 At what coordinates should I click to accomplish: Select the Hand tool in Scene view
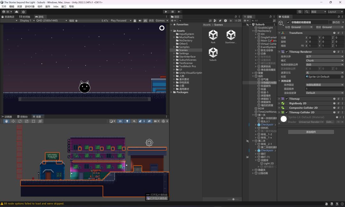pyautogui.click(x=6, y=121)
